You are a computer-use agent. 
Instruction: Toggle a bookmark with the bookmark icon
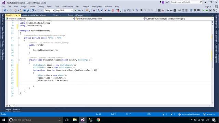coord(141,11)
